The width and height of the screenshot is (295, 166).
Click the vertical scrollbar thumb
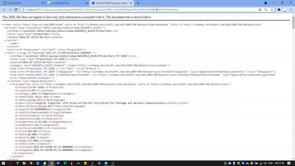click(293, 23)
